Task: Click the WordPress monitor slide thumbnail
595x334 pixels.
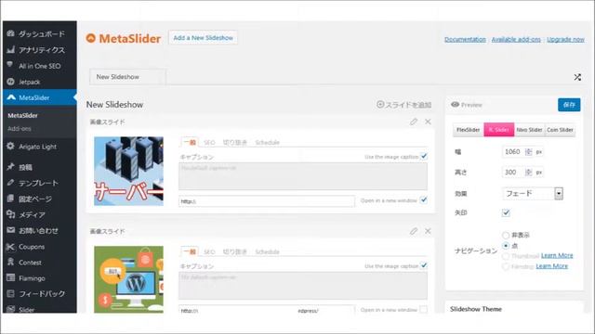Action: 128,279
